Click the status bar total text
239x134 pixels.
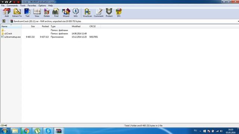143,126
